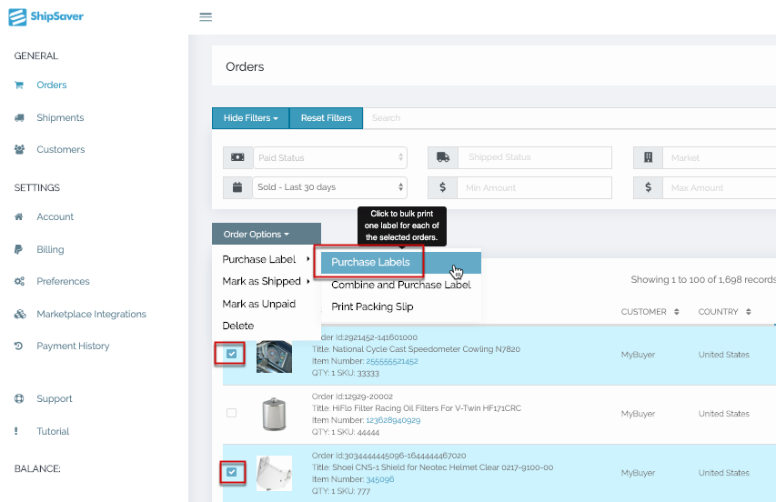Uncheck the National Cycle Speedometer Cowling order
This screenshot has height=502, width=776.
click(231, 354)
